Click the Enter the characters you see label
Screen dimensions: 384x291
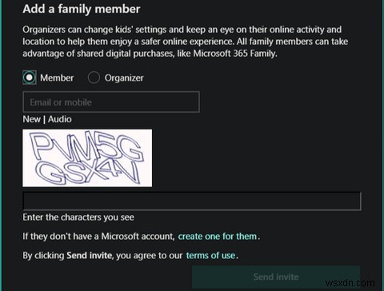click(x=78, y=217)
